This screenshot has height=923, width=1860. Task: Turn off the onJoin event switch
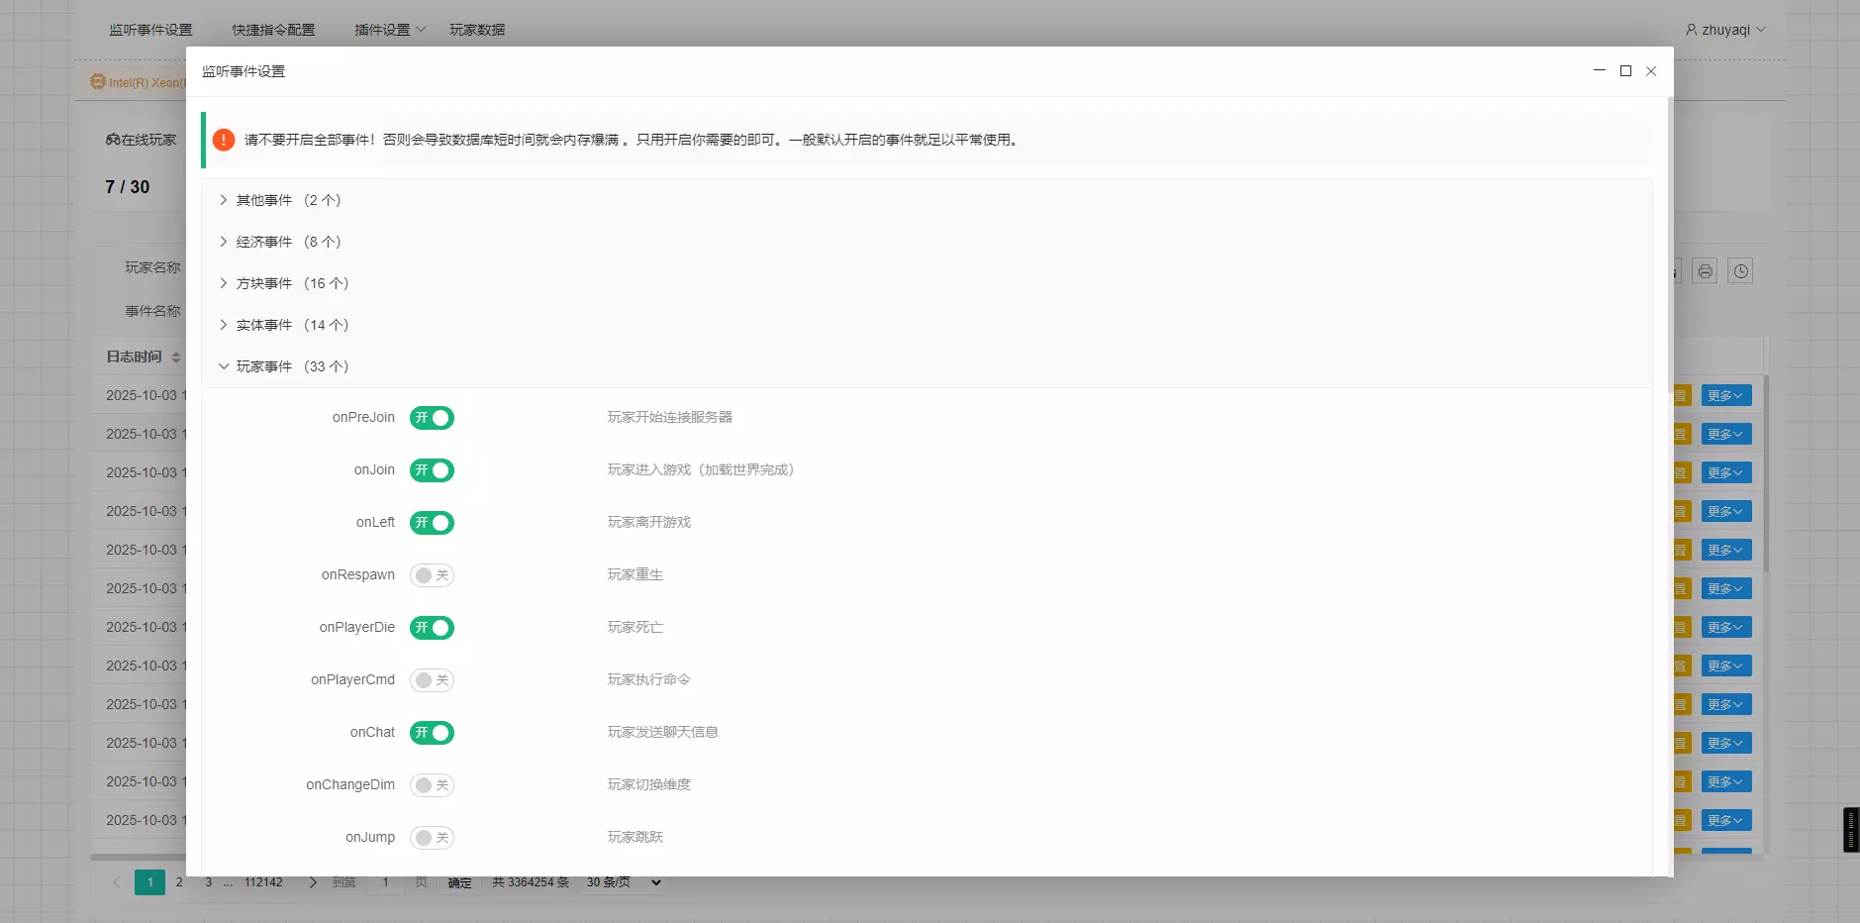click(432, 470)
